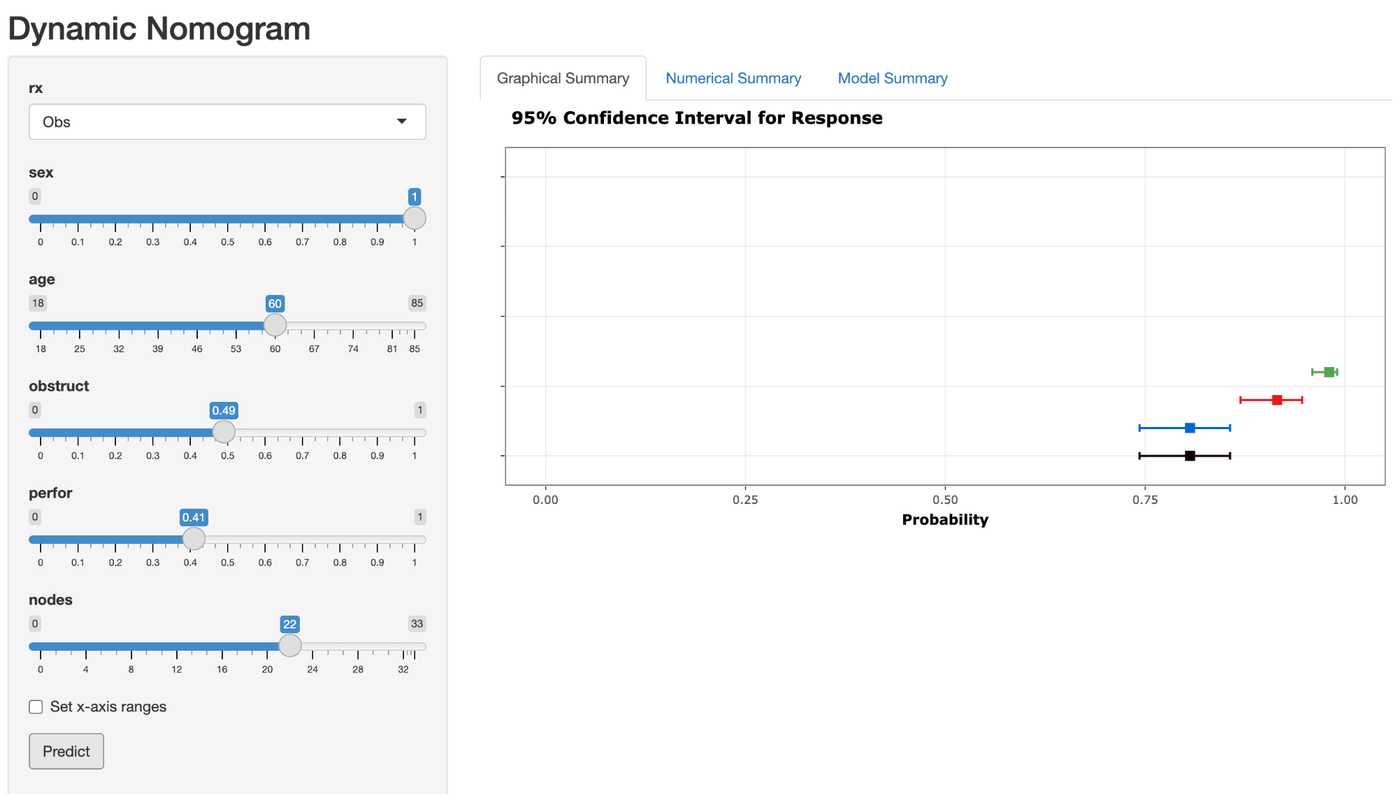Click the '95% Confidence Interval for Response' title
The width and height of the screenshot is (1398, 794).
point(697,118)
